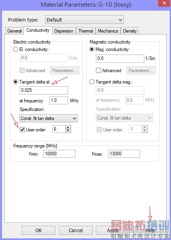Check the Advanced box under Mag. conductivity
Image resolution: width=171 pixels, height=240 pixels.
[x=98, y=71]
